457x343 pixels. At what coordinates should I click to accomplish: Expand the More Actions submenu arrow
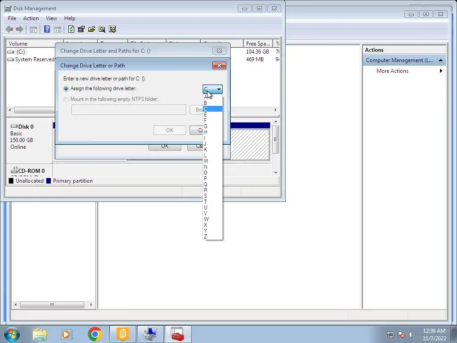click(x=441, y=71)
